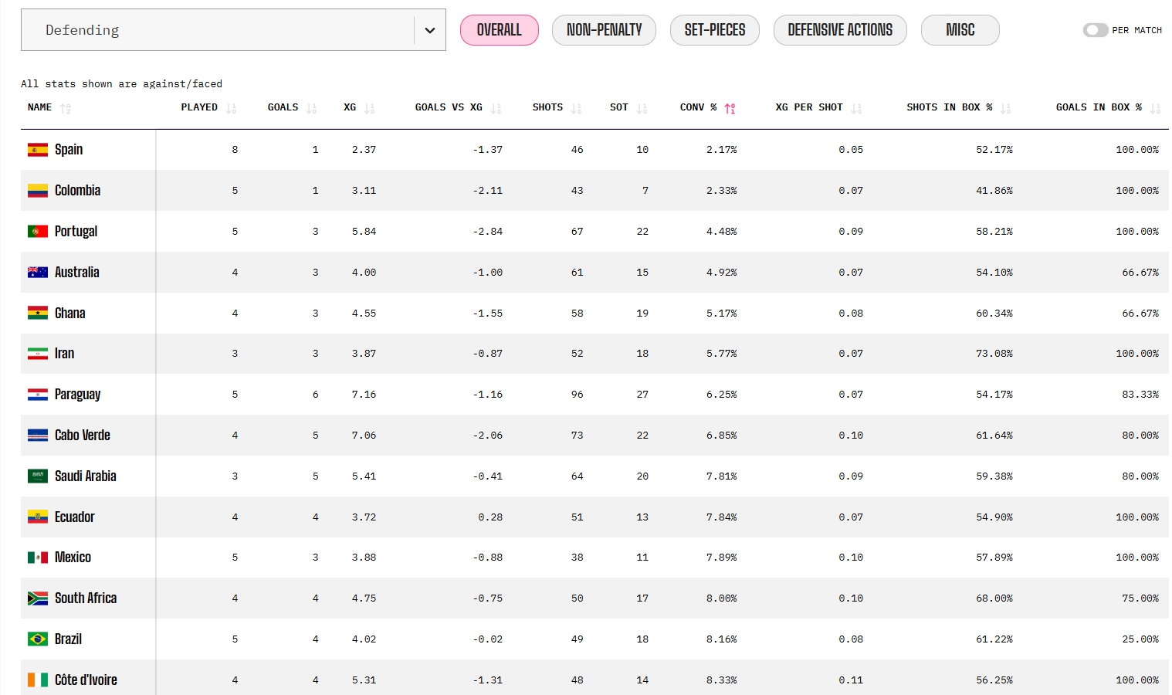Click 'All stats shown are against/faced' note
Screen dimensions: 1172x695
121,84
